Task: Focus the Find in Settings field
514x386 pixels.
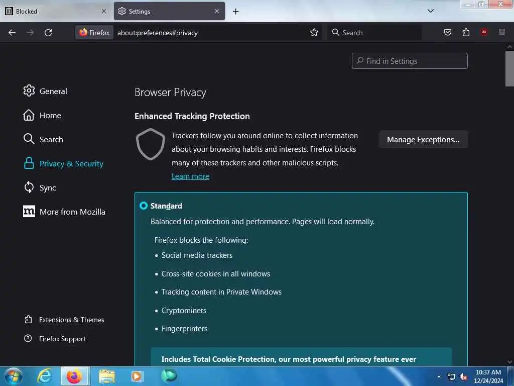Action: click(410, 61)
